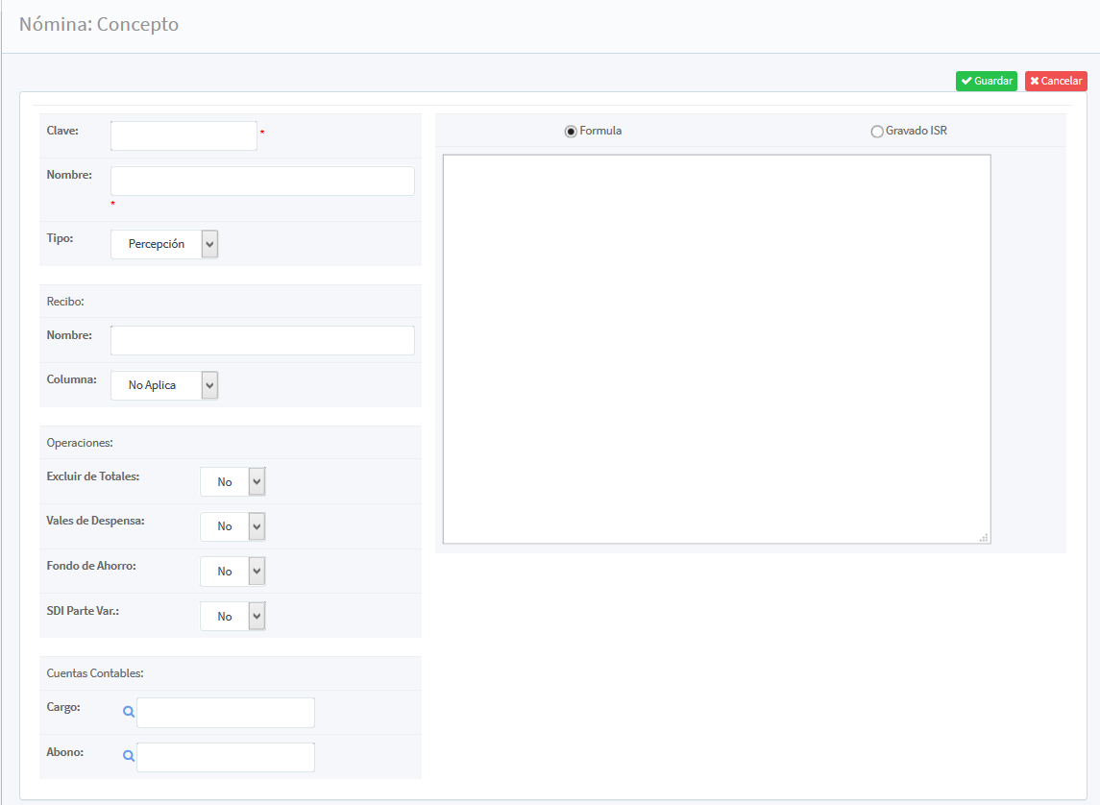
Task: Open the SDI Parte Var. dropdown
Action: tap(232, 617)
